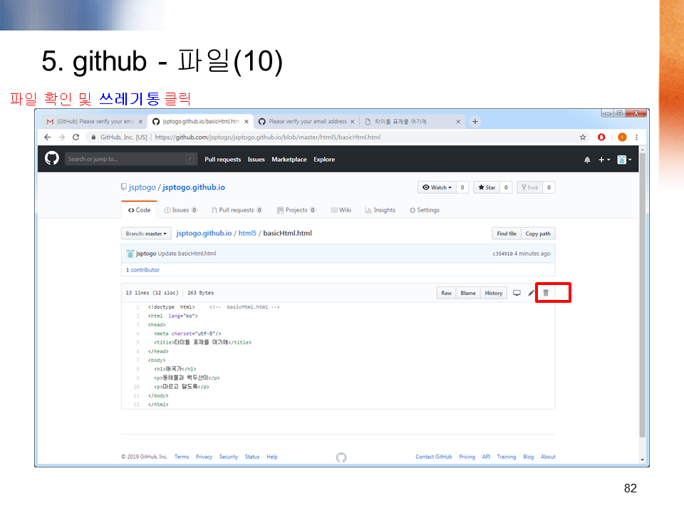Open Chrome three-dot menu

637,137
